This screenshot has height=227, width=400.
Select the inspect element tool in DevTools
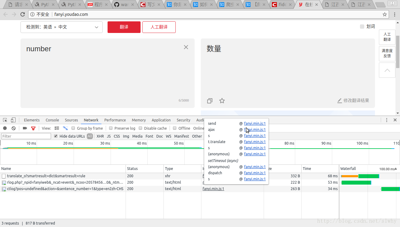[5, 120]
